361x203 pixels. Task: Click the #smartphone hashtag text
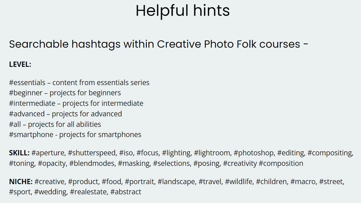pyautogui.click(x=31, y=135)
